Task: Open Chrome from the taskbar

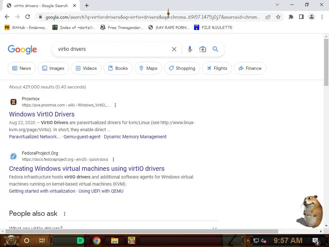Action: pos(96,241)
